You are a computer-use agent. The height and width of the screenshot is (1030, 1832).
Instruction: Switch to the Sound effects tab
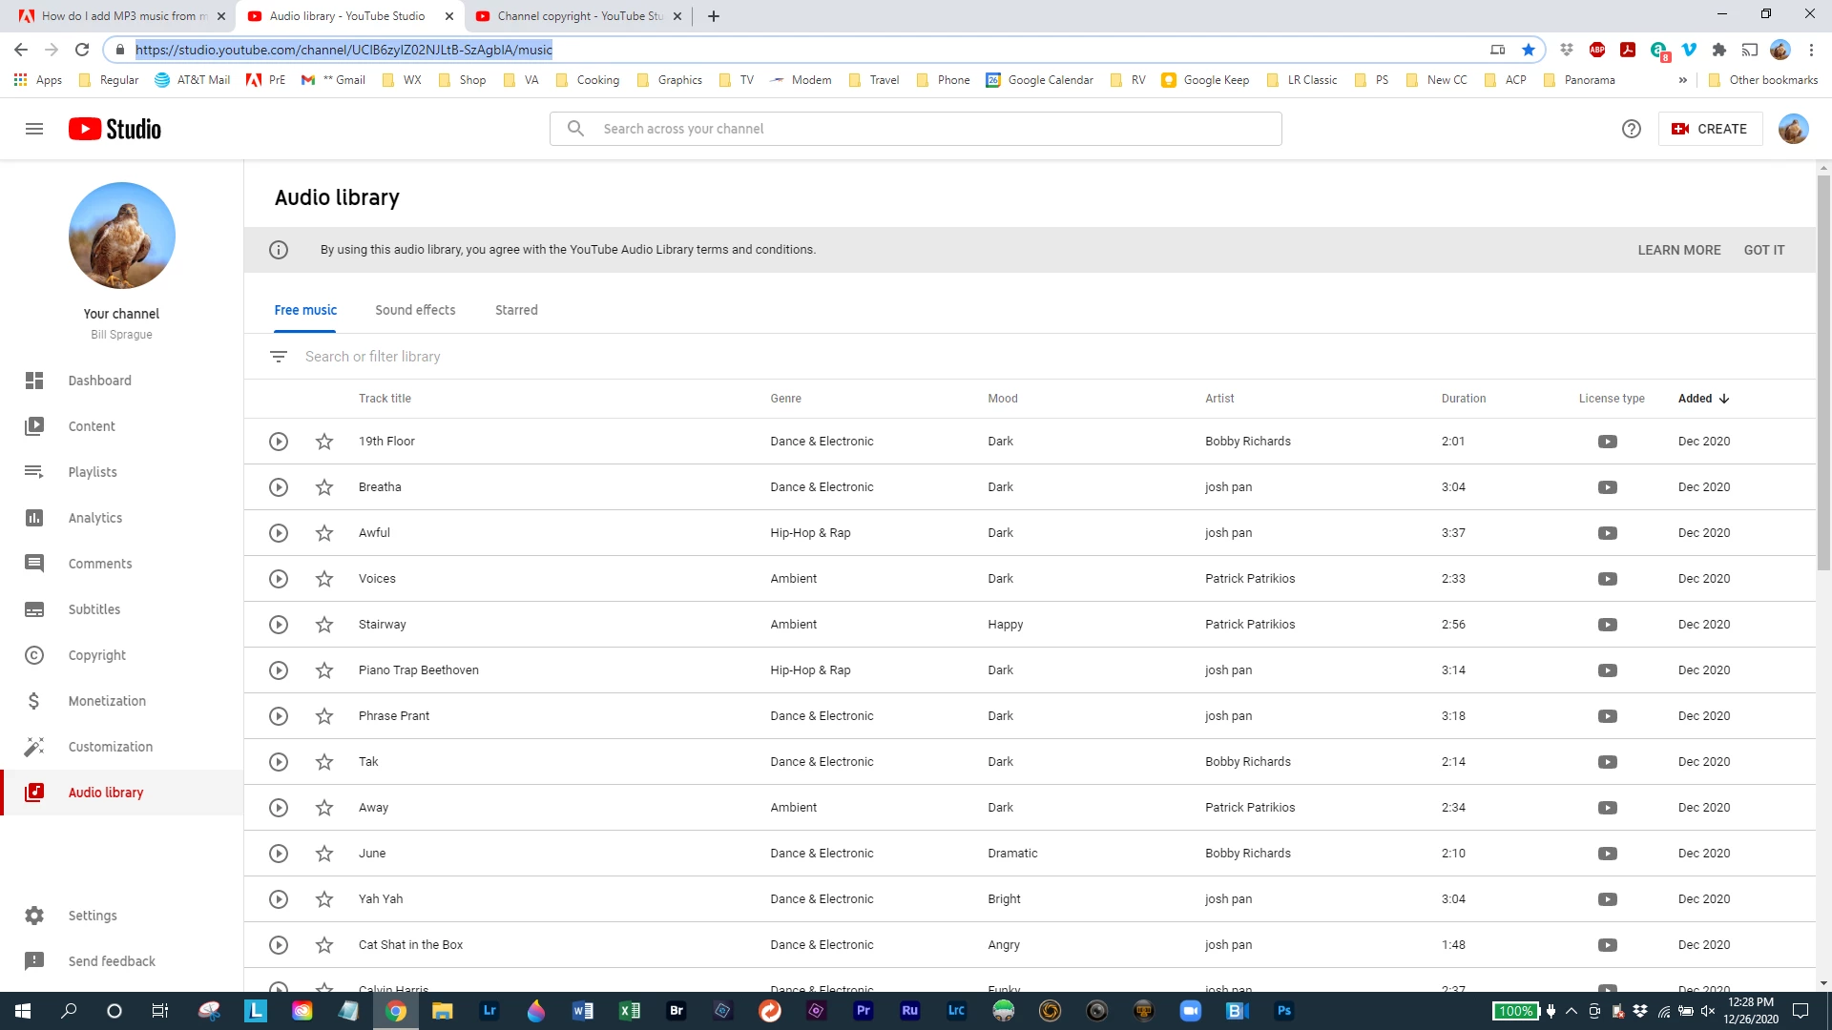coord(415,310)
